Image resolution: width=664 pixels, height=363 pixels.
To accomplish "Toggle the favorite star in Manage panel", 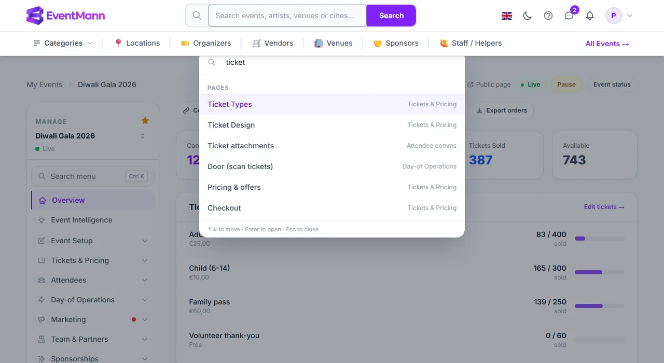I will point(145,121).
